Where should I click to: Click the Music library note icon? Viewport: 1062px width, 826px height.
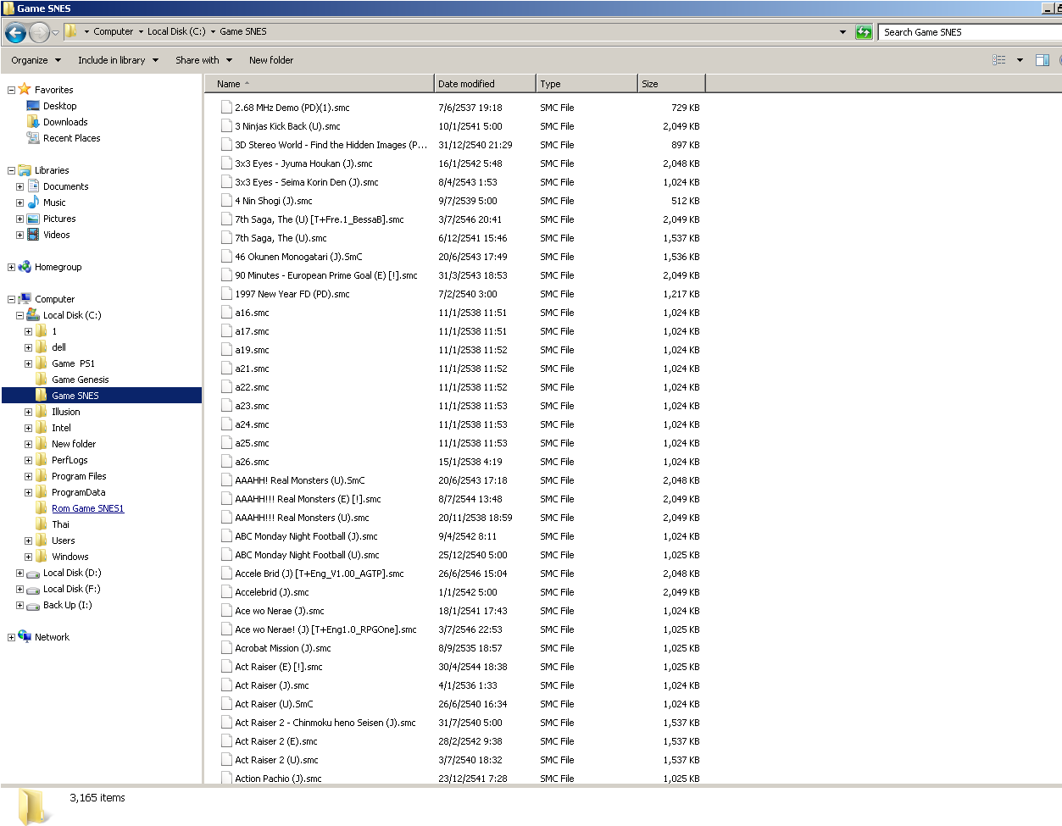click(x=33, y=202)
